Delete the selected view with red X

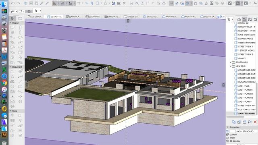(255, 122)
